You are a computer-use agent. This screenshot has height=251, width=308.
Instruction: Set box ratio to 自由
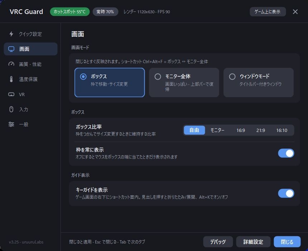(x=194, y=130)
